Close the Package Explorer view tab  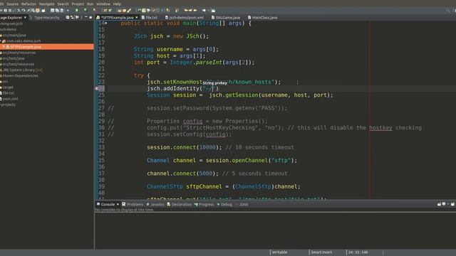click(x=25, y=18)
